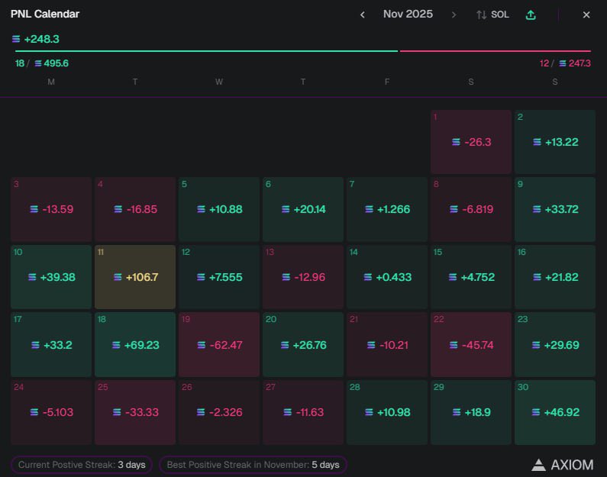607x477 pixels.
Task: Select the day 9 cell showing +33.72
Action: [555, 209]
